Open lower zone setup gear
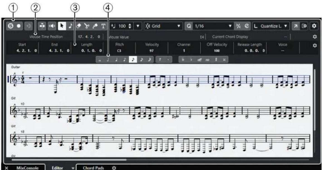Image resolution: width=322 pixels, height=170 pixels. [x=114, y=168]
